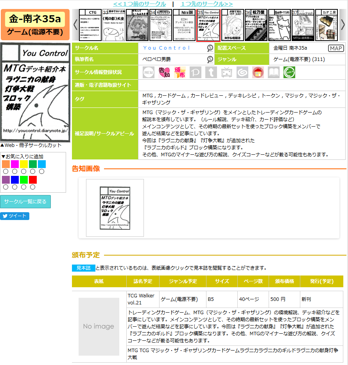Image resolution: width=348 pixels, height=365 pixels.
Task: Open cat drawing MTG circle thumbnail
Action: click(280, 25)
